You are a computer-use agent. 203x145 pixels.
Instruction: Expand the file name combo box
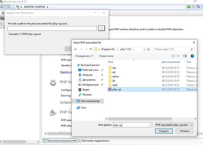pyautogui.click(x=150, y=125)
